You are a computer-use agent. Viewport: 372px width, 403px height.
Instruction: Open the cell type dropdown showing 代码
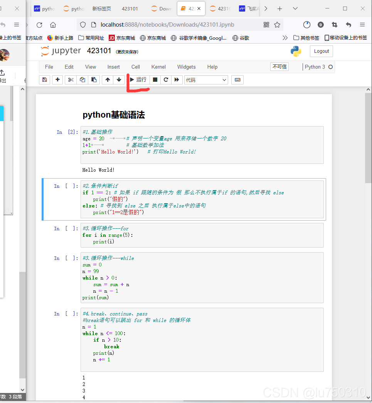coord(206,80)
